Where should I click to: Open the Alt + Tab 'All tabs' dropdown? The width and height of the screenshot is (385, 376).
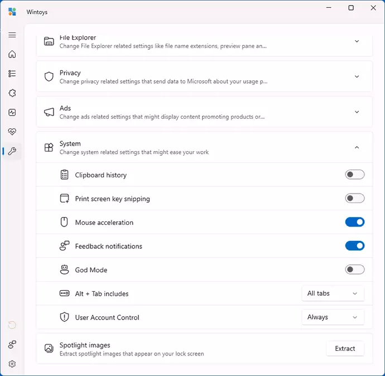(333, 293)
